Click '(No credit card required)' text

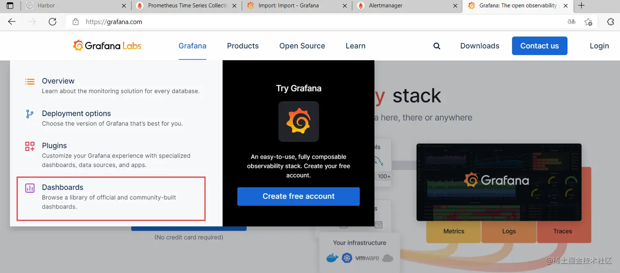(x=189, y=237)
